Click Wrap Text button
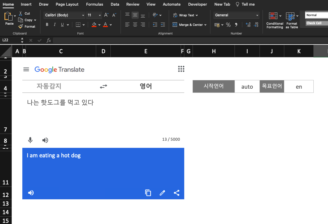 (x=185, y=15)
